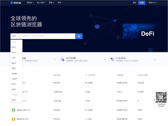This screenshot has height=126, width=168.
Task: Open the 浏览器 navigation dropdown
Action: [30, 3]
